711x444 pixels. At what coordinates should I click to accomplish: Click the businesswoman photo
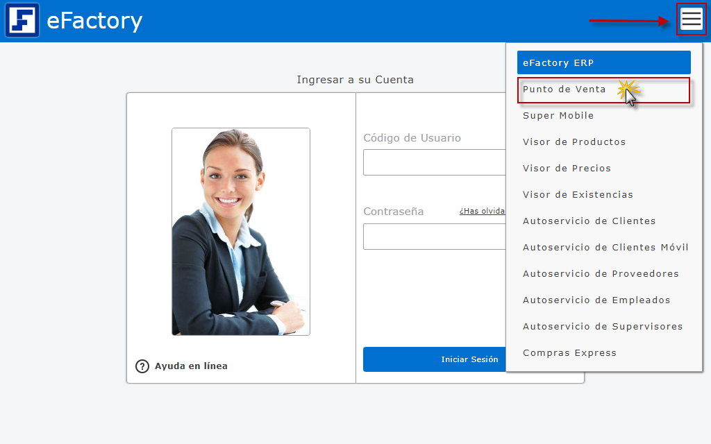241,232
